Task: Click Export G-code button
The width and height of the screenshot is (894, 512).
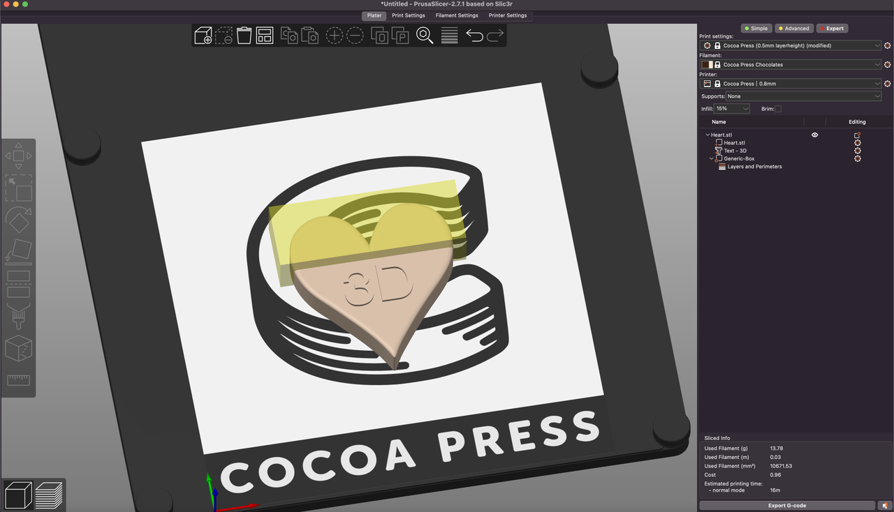Action: pyautogui.click(x=787, y=506)
